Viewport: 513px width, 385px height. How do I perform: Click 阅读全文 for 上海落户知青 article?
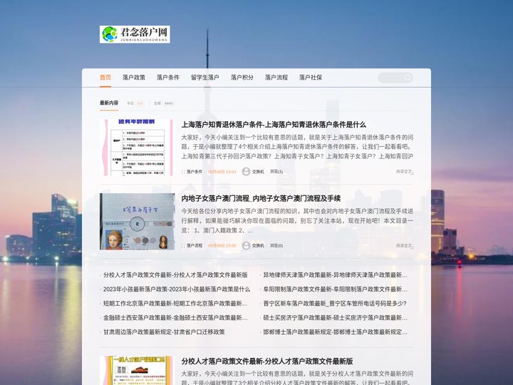[405, 172]
